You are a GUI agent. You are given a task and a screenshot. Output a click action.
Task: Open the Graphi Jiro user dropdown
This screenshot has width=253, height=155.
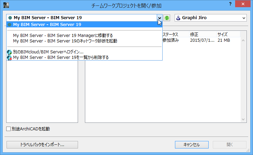211,18
